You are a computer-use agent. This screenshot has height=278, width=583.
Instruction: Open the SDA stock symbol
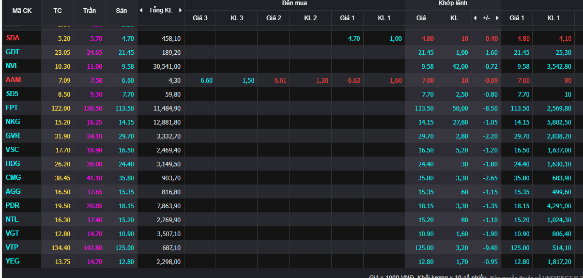(x=12, y=38)
